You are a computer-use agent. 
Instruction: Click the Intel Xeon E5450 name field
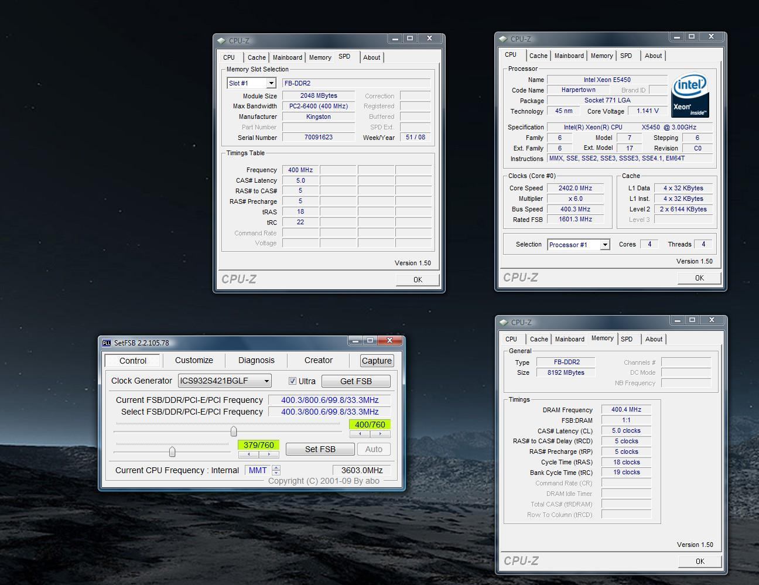coord(607,80)
